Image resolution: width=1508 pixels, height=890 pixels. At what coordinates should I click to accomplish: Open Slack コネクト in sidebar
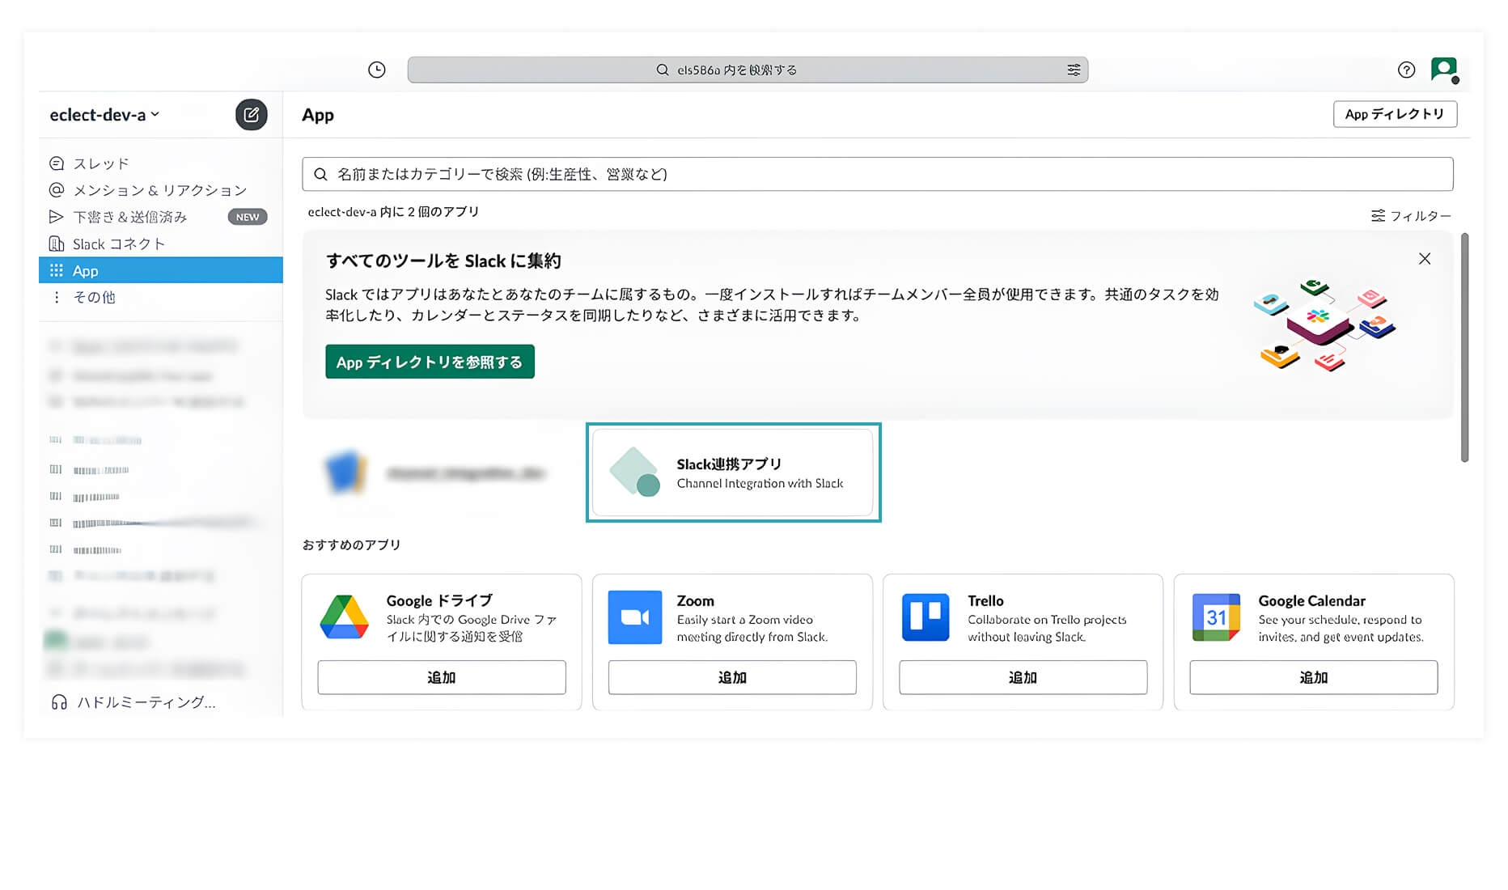pos(161,244)
